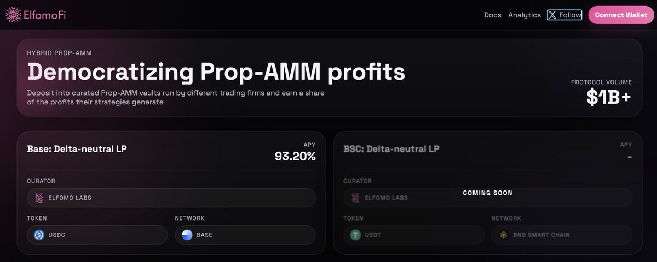Open the Docs page
The image size is (657, 262).
click(x=493, y=15)
